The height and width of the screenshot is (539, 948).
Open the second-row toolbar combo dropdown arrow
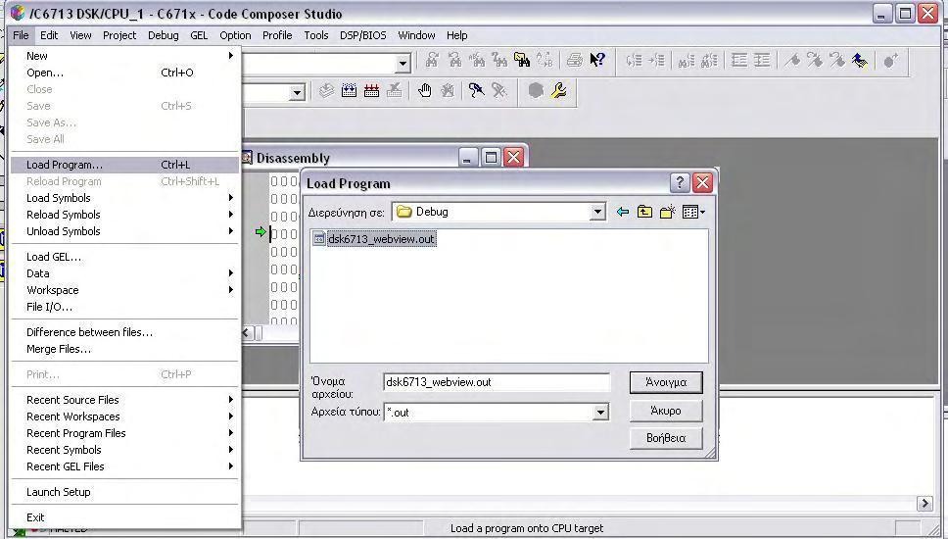pos(296,92)
